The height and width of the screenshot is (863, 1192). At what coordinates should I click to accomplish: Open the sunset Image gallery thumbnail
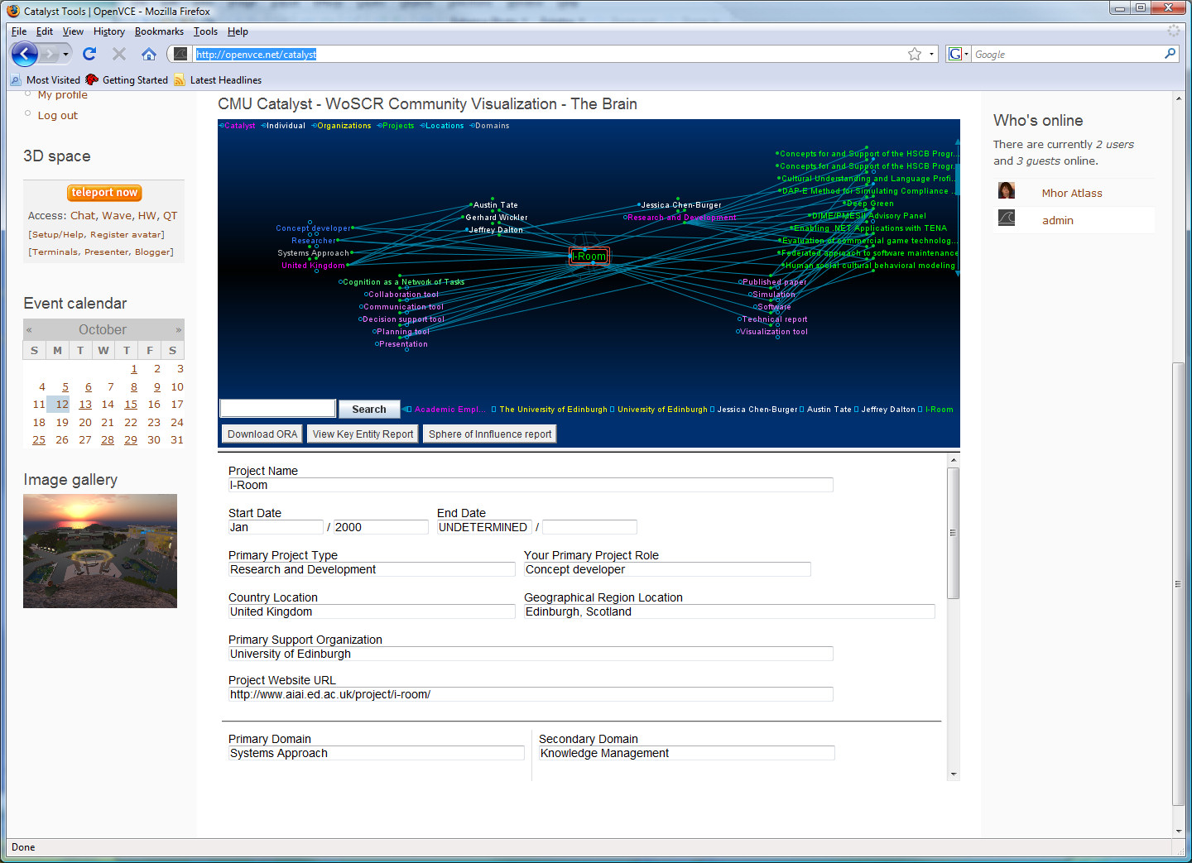click(x=100, y=551)
